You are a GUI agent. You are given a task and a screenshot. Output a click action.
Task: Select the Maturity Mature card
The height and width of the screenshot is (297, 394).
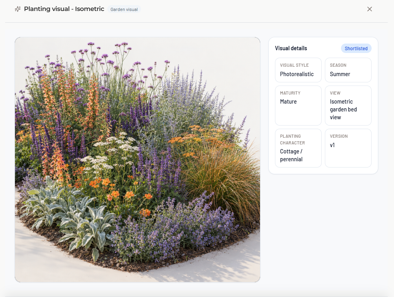[298, 106]
